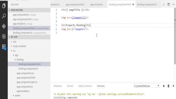This screenshot has width=176, height=99.
Task: Click the Explorer panel title
Action: (x=15, y=5)
